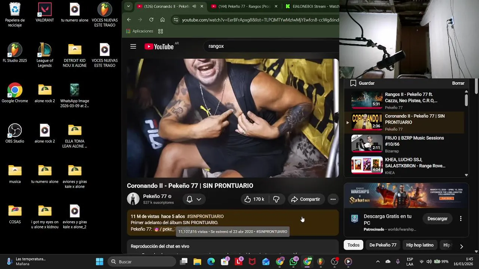Select the Hip hop latino filter chip
This screenshot has width=479, height=269.
coord(420,245)
